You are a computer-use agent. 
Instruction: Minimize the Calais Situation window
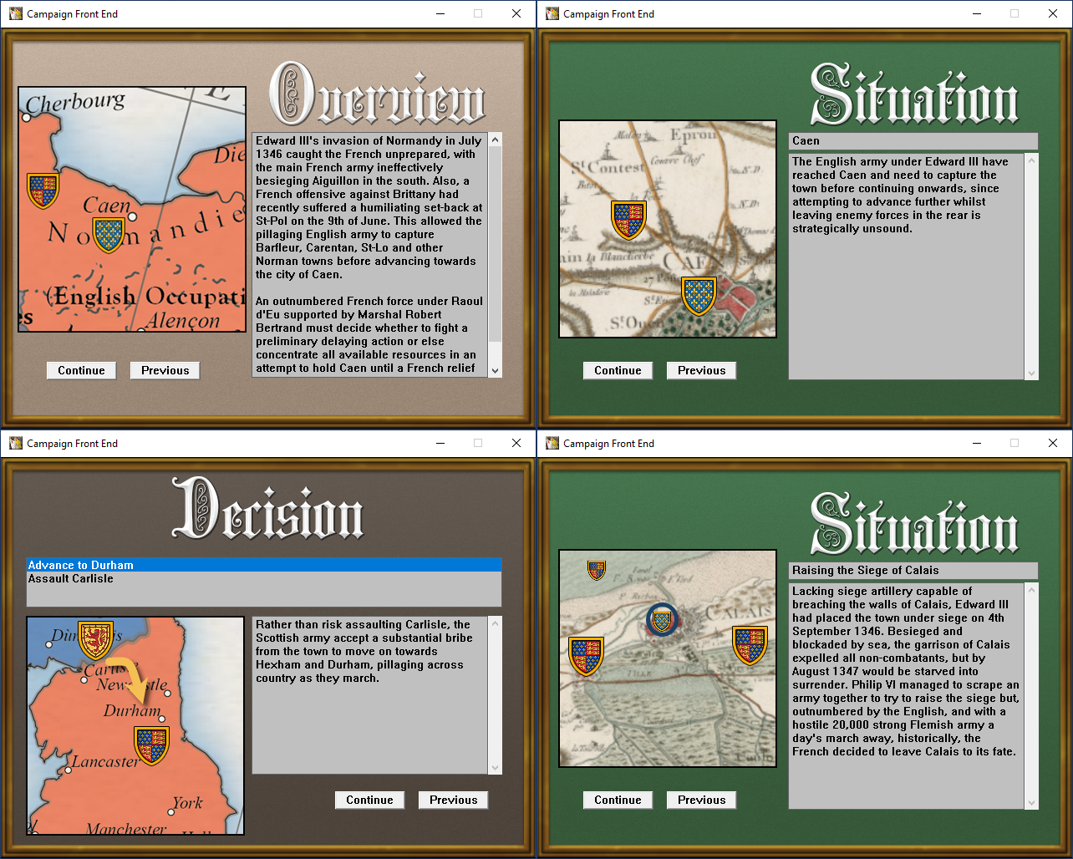[x=976, y=443]
